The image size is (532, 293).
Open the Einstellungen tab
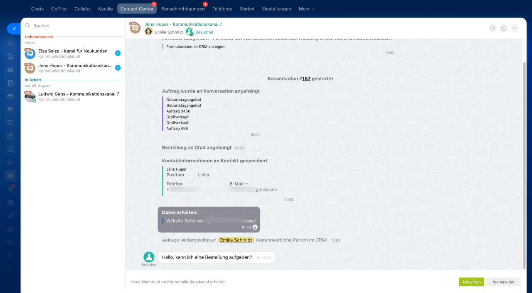click(276, 9)
